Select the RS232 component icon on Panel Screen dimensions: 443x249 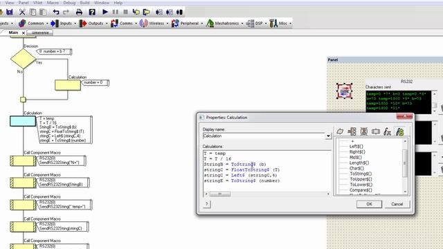[x=345, y=91]
